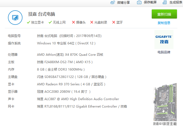Viewport: 183px width, 130px height.
Task: Click 冠捷 AOC2080 2080W monitor value
Action: pyautogui.click(x=64, y=92)
